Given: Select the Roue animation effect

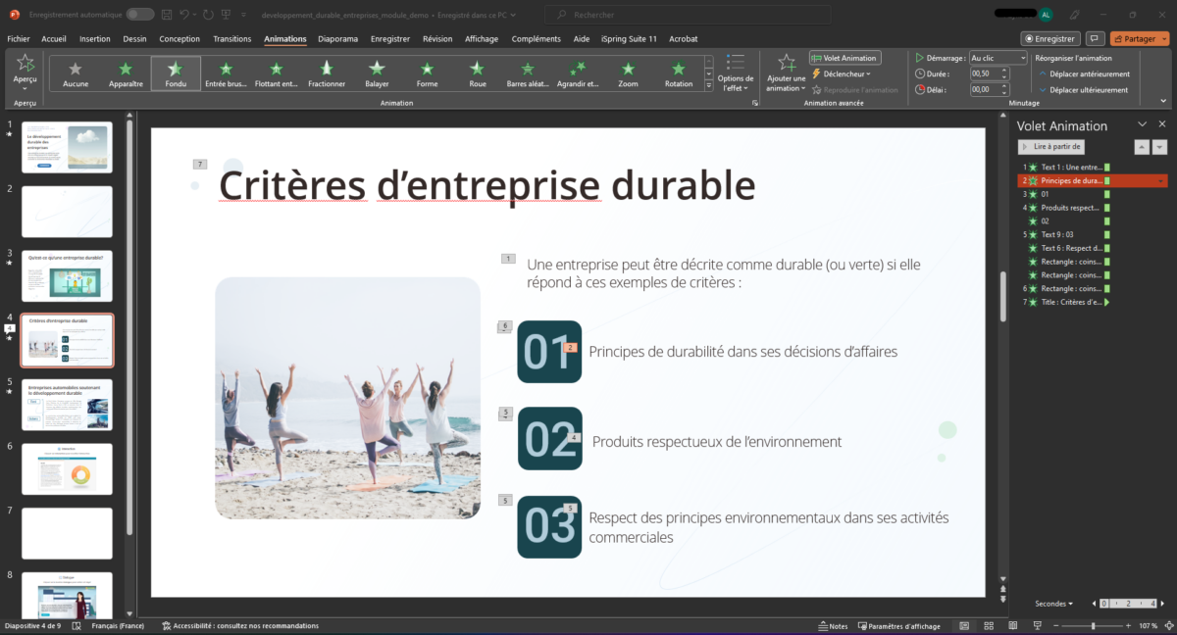Looking at the screenshot, I should tap(477, 73).
